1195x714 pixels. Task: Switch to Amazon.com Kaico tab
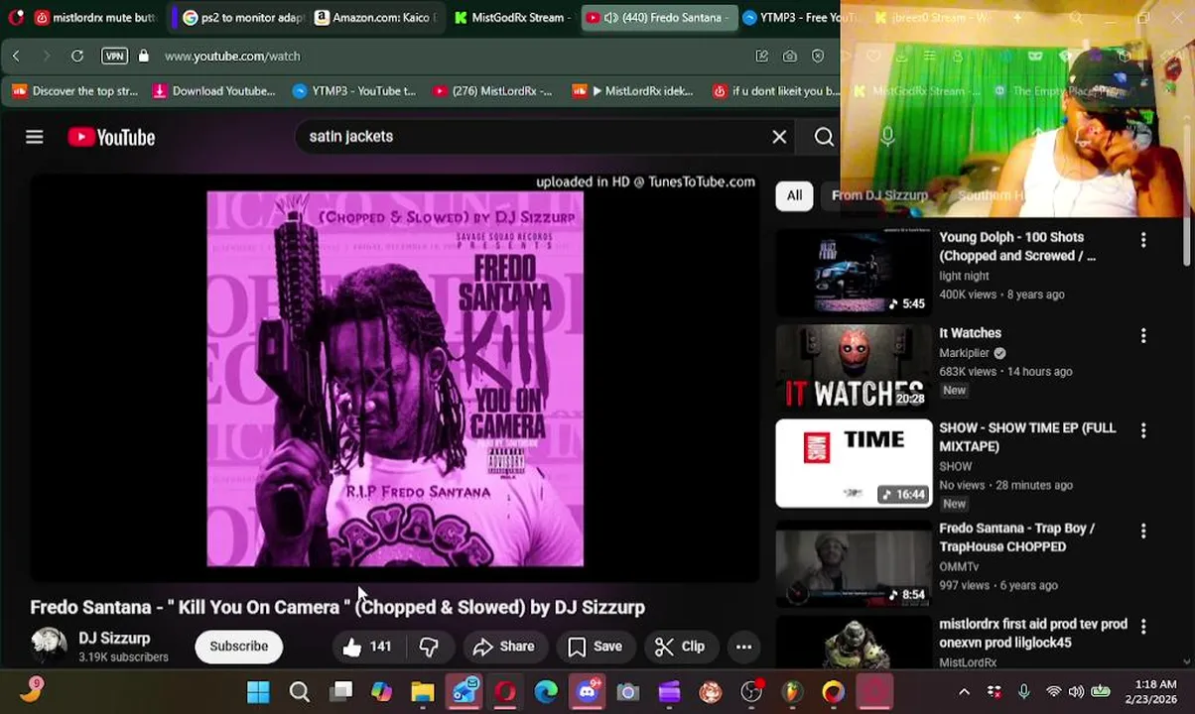pos(374,18)
